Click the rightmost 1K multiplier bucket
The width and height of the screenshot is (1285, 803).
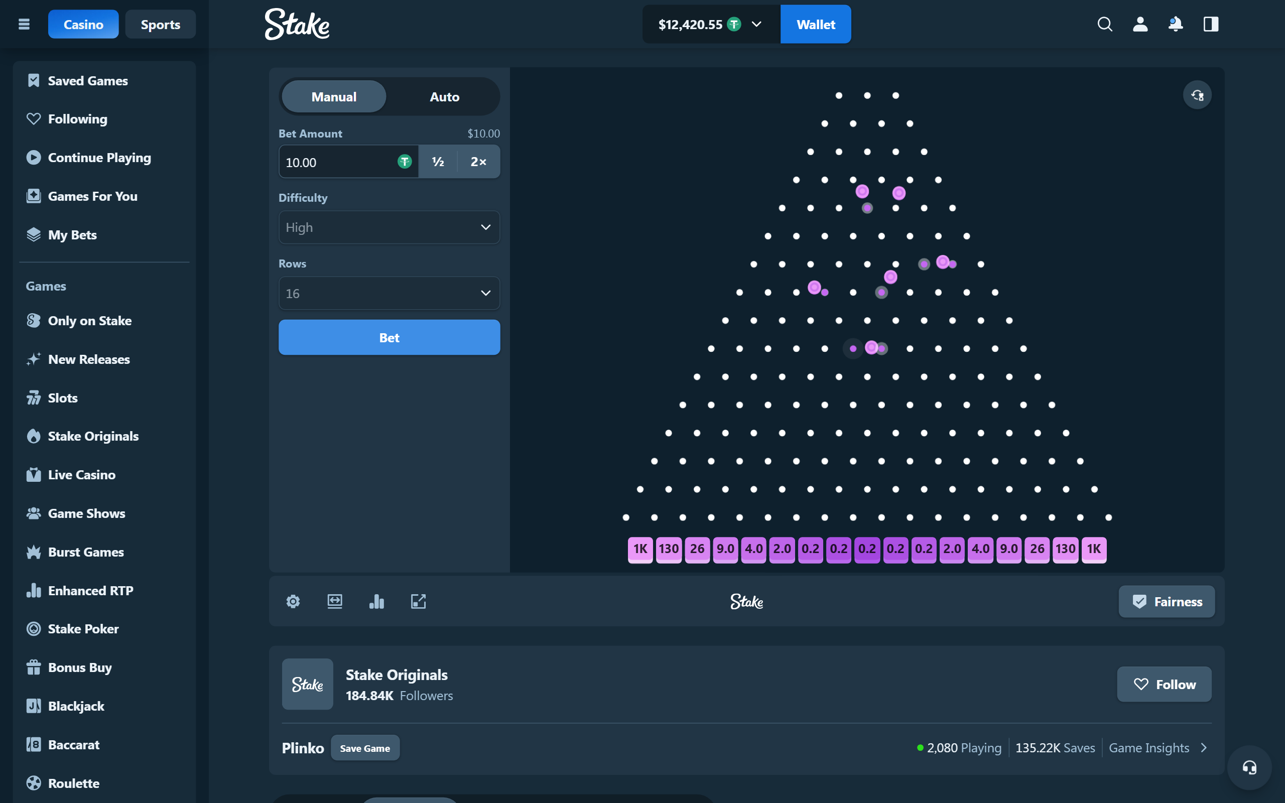tap(1094, 550)
